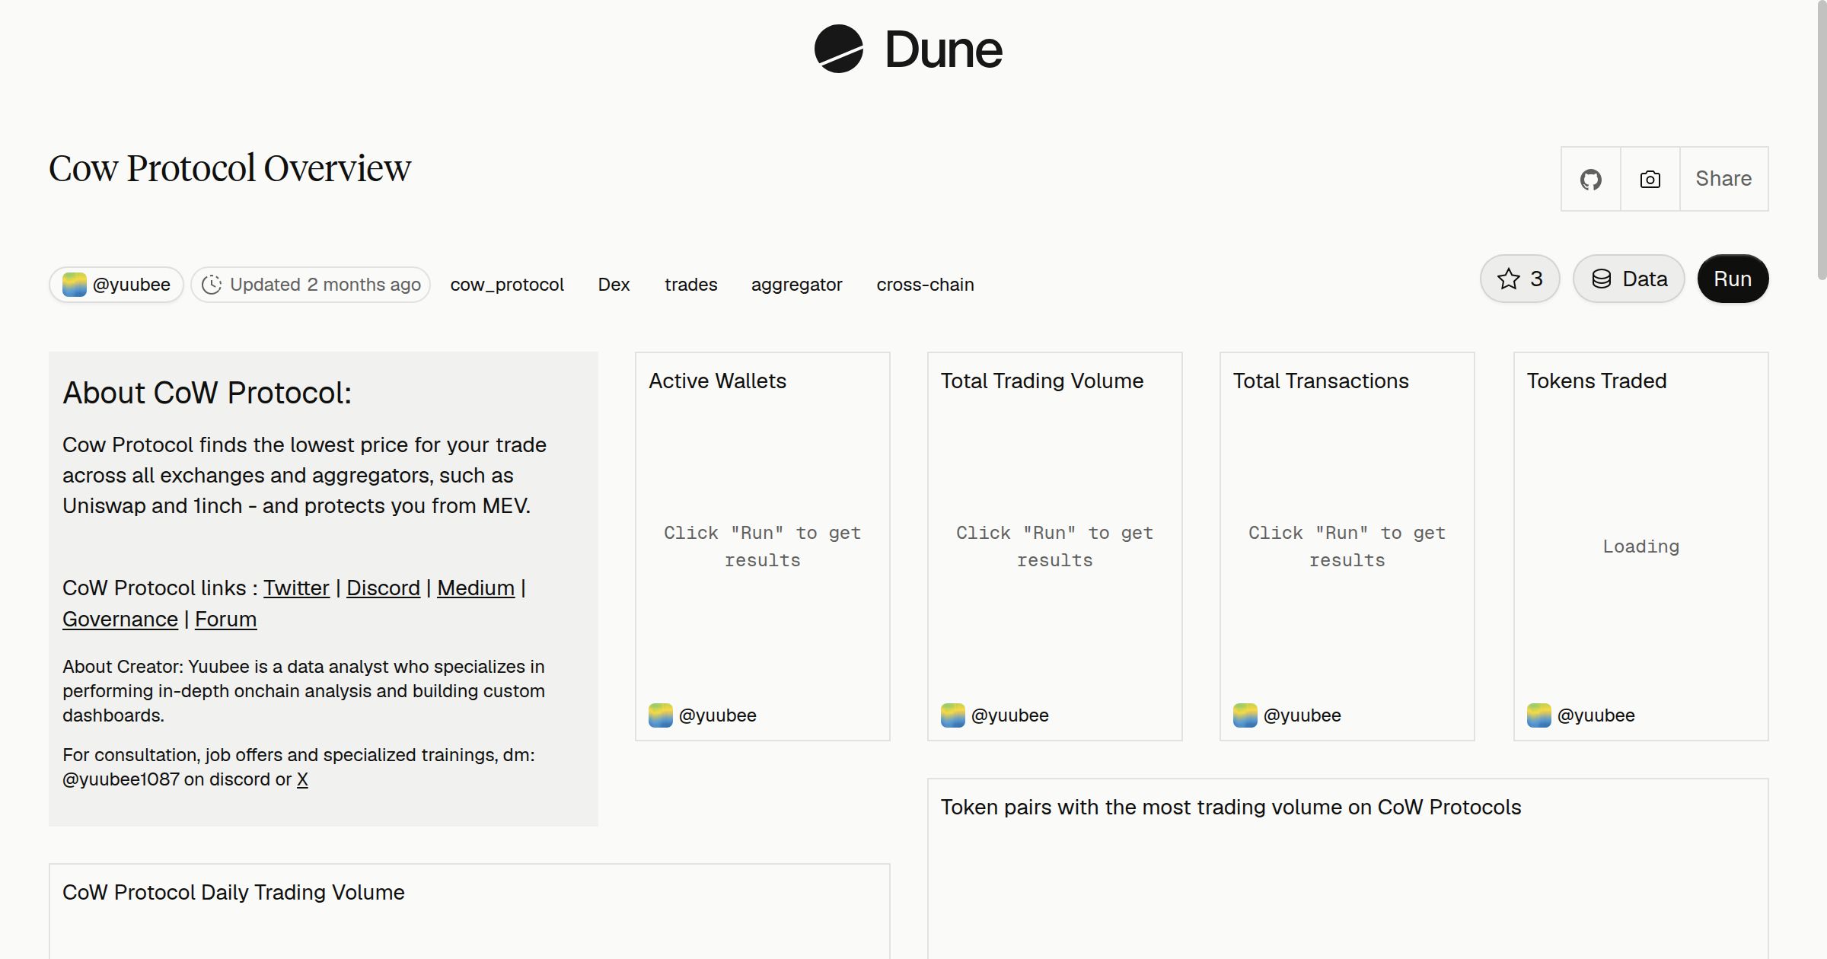This screenshot has width=1827, height=959.
Task: Click the black Run button
Action: [1733, 279]
